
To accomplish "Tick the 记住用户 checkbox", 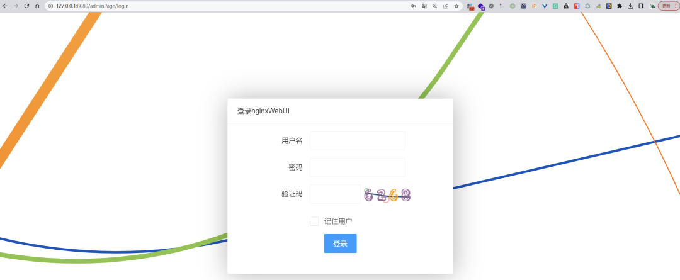I will coord(314,221).
